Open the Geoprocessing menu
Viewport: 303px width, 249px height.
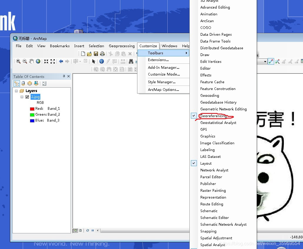point(122,46)
